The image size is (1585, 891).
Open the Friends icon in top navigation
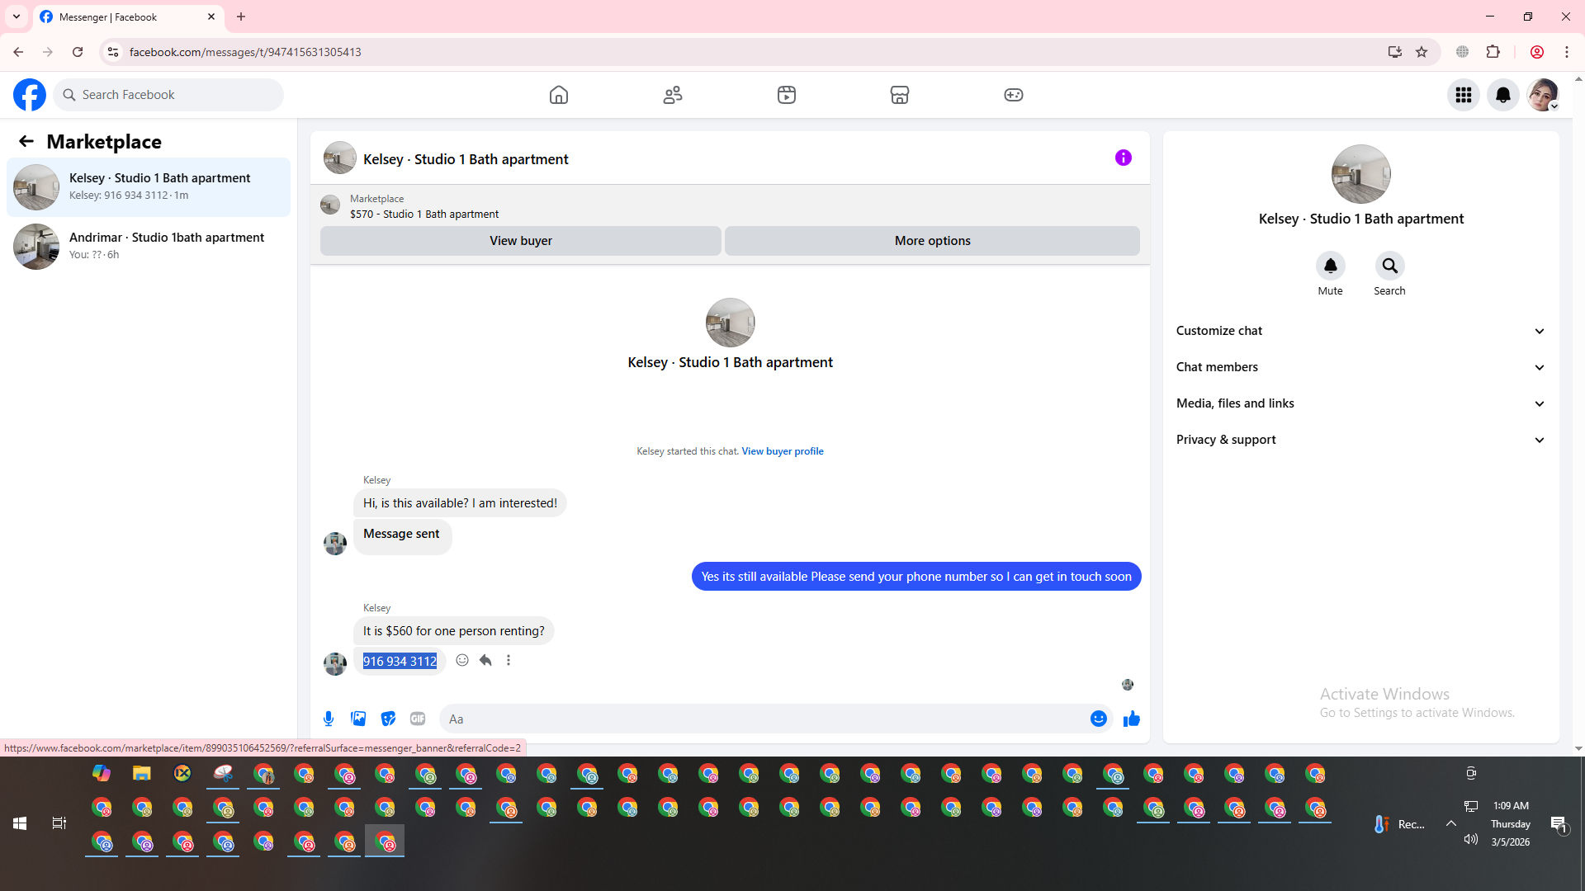click(x=673, y=95)
